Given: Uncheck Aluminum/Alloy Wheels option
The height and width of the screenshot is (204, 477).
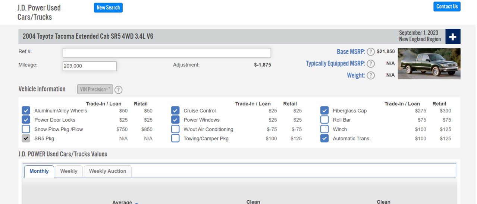Looking at the screenshot, I should coord(26,111).
